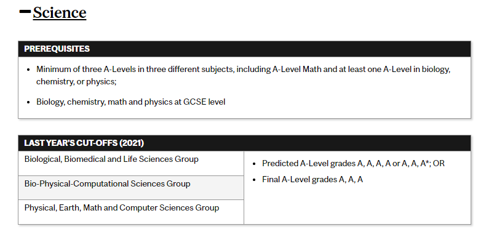This screenshot has height=237, width=486.
Task: Click the bullet before Minimum of three A-Levels
Action: (x=28, y=70)
